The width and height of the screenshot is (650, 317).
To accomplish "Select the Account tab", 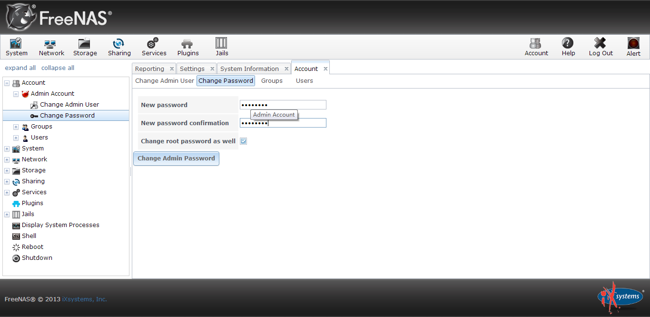I will [306, 69].
